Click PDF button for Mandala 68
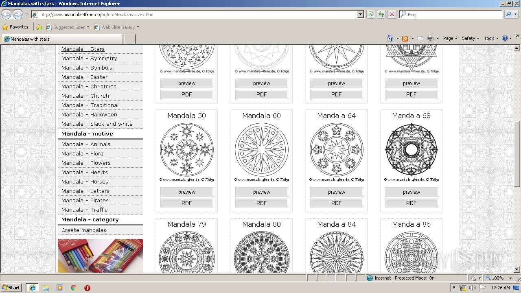This screenshot has width=521, height=293. (x=412, y=203)
